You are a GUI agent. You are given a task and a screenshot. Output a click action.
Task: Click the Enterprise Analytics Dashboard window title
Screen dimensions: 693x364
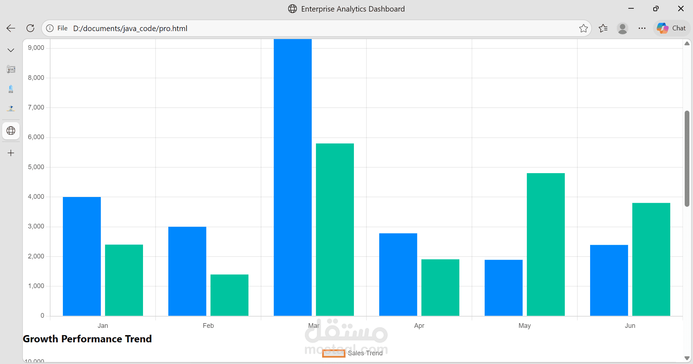point(353,9)
